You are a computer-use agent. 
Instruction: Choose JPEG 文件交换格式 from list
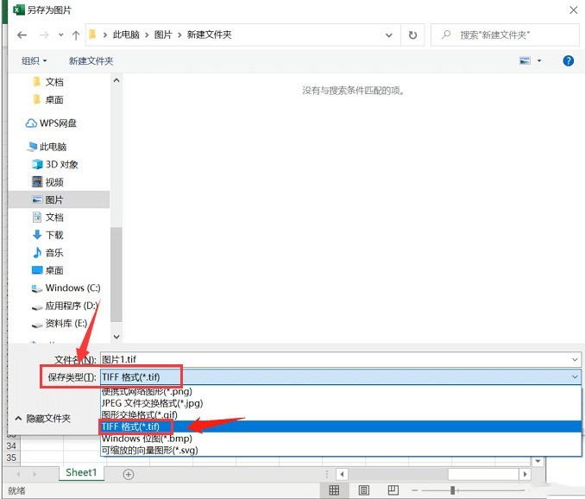click(152, 403)
